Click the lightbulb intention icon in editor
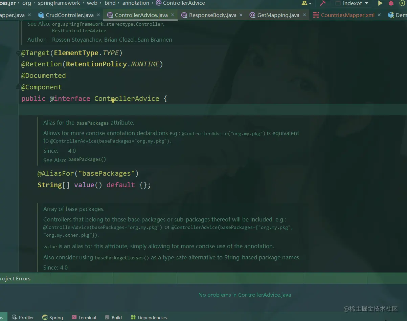 click(113, 101)
